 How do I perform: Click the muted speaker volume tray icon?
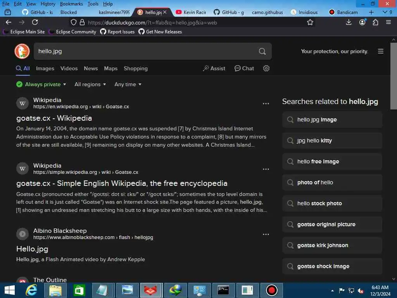361,291
